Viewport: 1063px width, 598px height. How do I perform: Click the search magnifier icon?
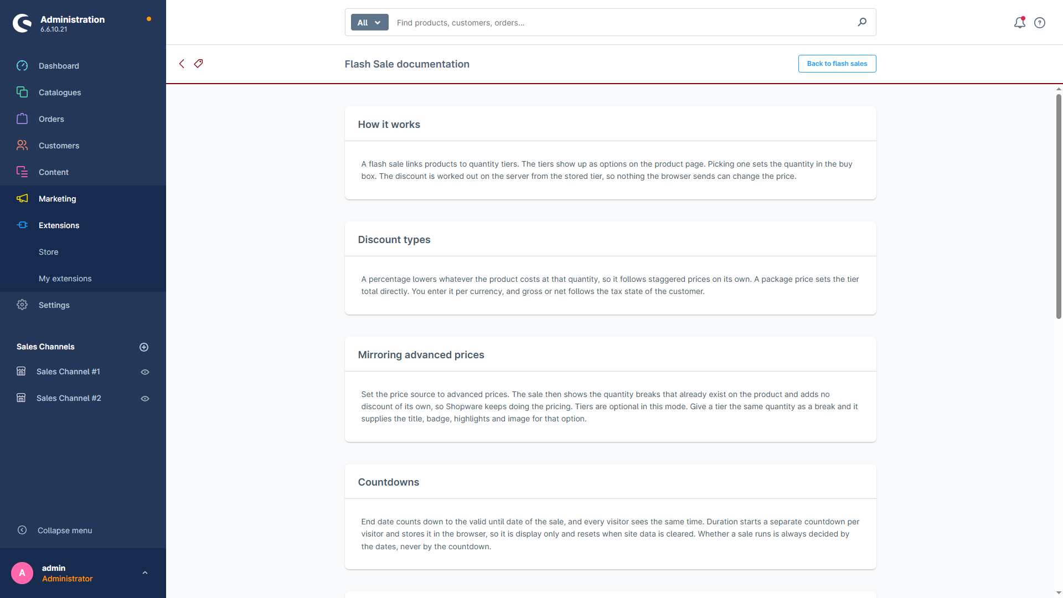click(x=862, y=22)
